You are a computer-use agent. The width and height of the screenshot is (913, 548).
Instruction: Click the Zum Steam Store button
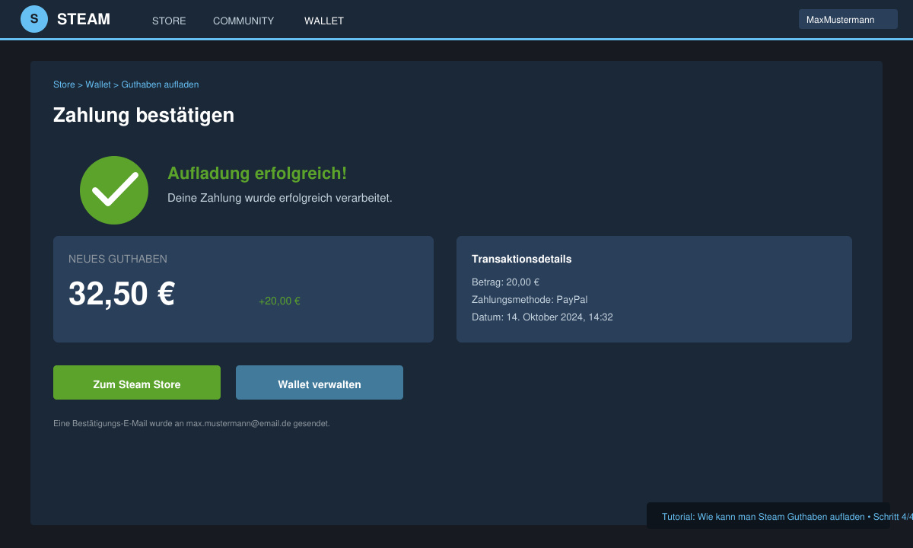pyautogui.click(x=137, y=382)
